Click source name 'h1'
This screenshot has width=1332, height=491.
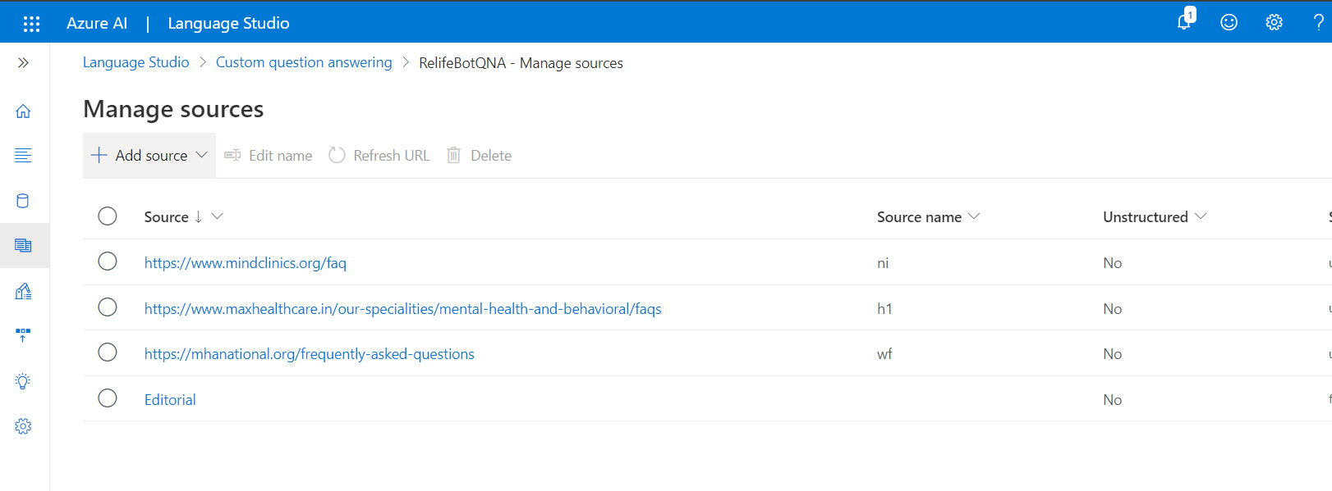pyautogui.click(x=884, y=309)
